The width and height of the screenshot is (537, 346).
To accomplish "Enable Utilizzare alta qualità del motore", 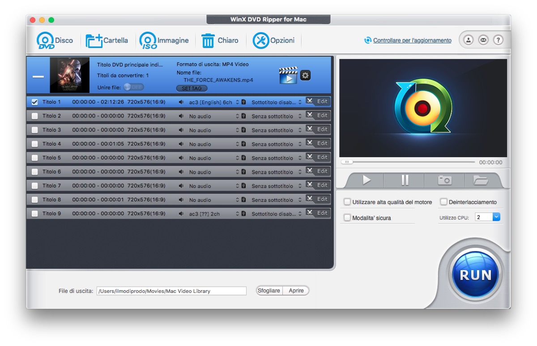I will click(x=347, y=202).
